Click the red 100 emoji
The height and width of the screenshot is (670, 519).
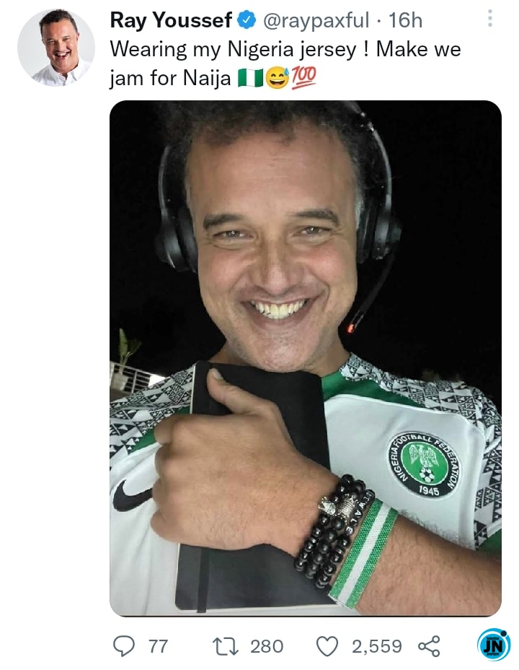[304, 78]
